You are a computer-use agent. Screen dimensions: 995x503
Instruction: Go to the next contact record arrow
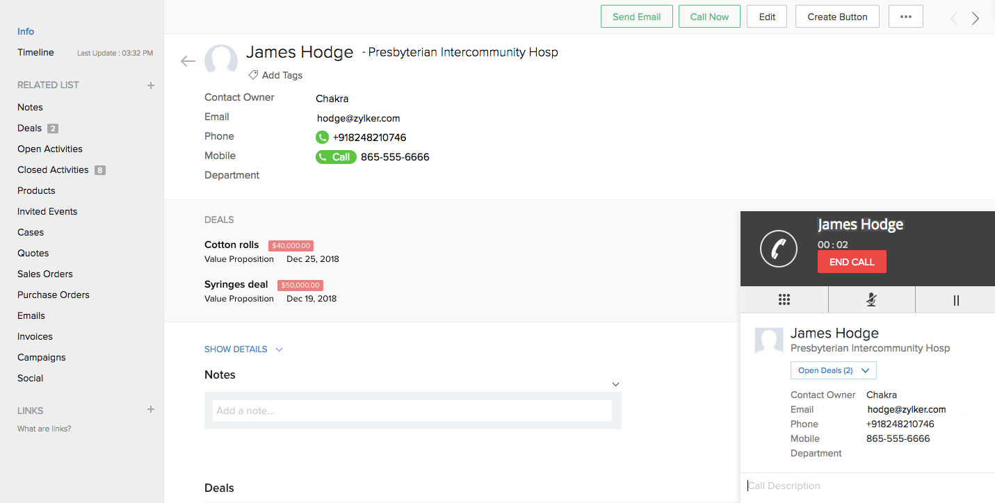click(976, 19)
